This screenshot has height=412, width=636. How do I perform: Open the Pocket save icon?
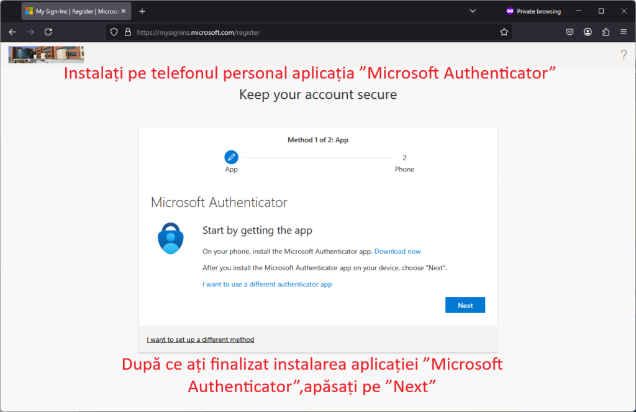(570, 32)
